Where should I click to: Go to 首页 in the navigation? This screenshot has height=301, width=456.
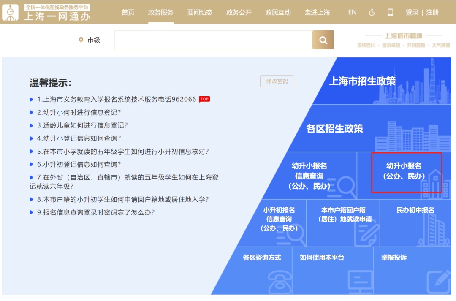tap(128, 12)
